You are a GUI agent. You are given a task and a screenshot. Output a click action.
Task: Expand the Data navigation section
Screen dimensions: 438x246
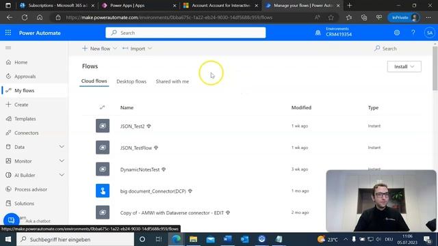[x=62, y=147]
